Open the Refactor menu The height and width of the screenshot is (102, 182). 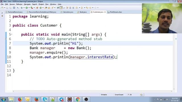pos(19,4)
